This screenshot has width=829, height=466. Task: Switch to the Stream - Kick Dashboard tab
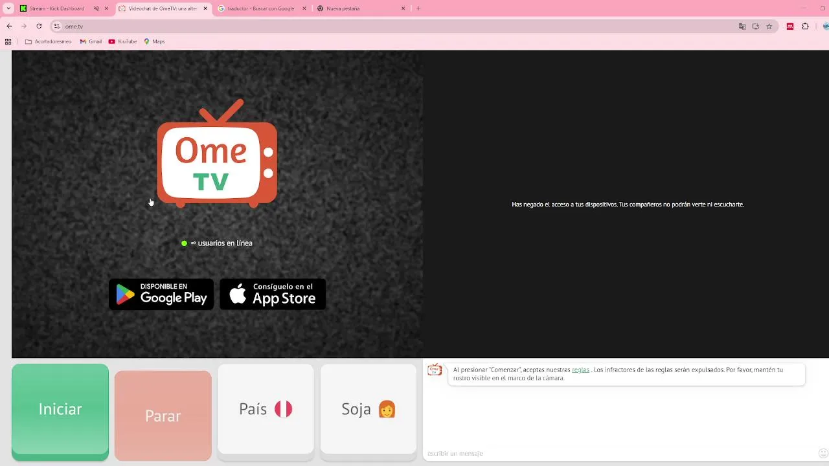click(57, 8)
